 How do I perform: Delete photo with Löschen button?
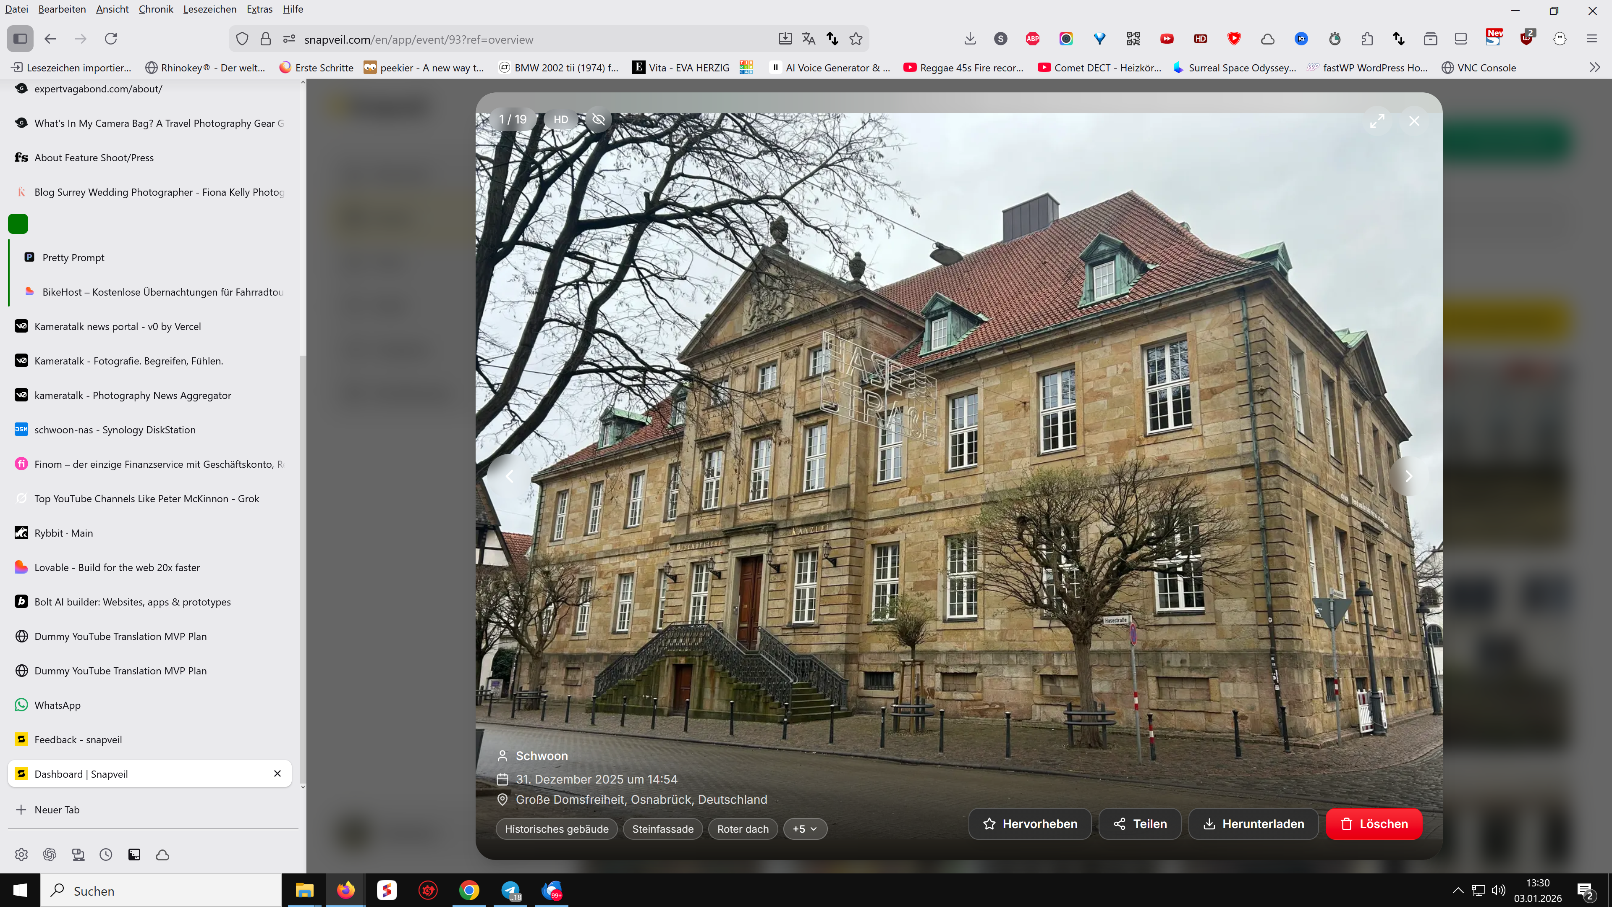(x=1374, y=824)
